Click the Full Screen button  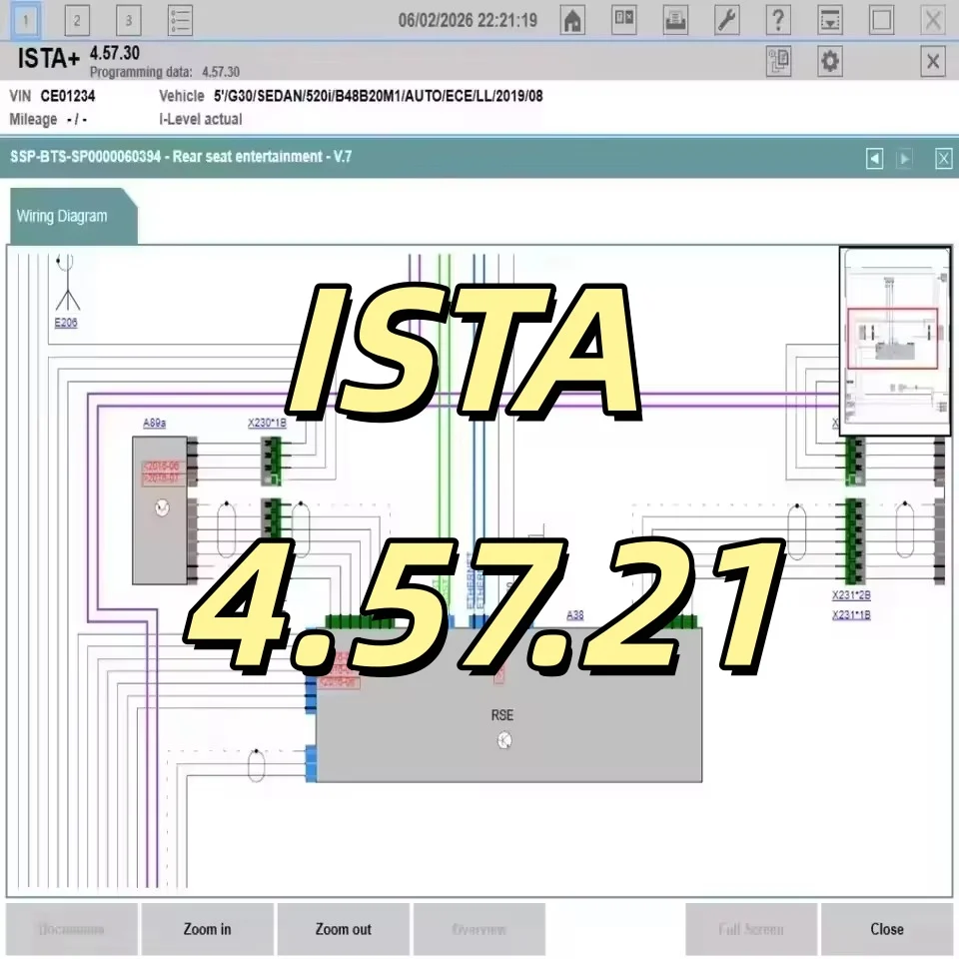pyautogui.click(x=751, y=929)
